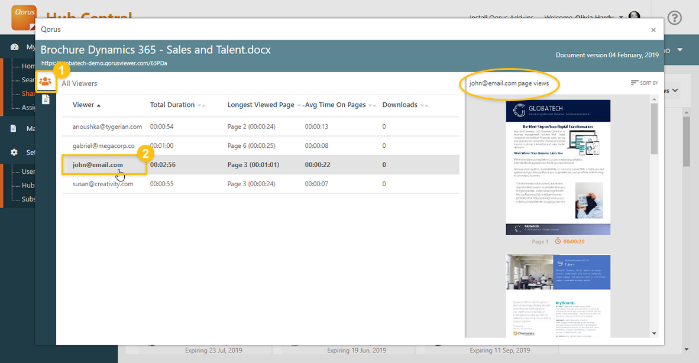699x363 pixels.
Task: Click john's total duration 00:02:56
Action: point(163,165)
